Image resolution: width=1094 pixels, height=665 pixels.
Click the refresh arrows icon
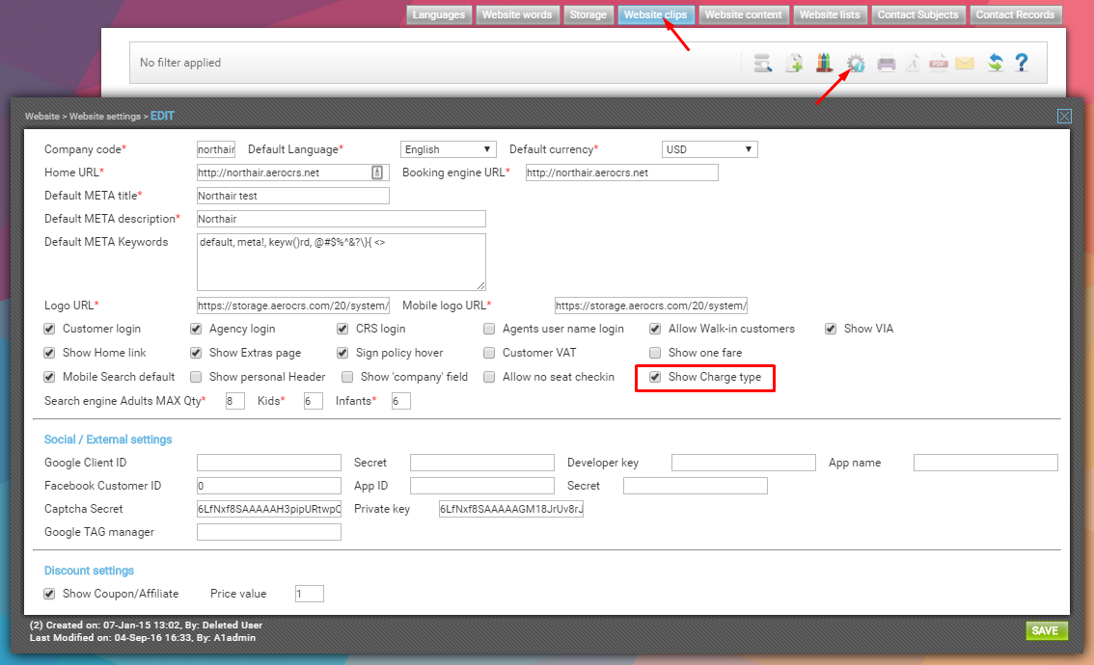[996, 64]
